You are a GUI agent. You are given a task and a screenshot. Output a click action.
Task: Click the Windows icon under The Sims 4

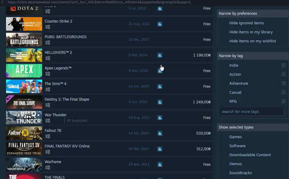click(48, 89)
